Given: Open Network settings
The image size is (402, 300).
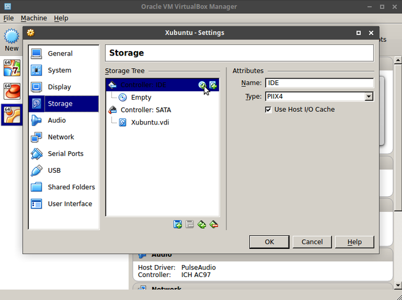Looking at the screenshot, I should pyautogui.click(x=64, y=137).
